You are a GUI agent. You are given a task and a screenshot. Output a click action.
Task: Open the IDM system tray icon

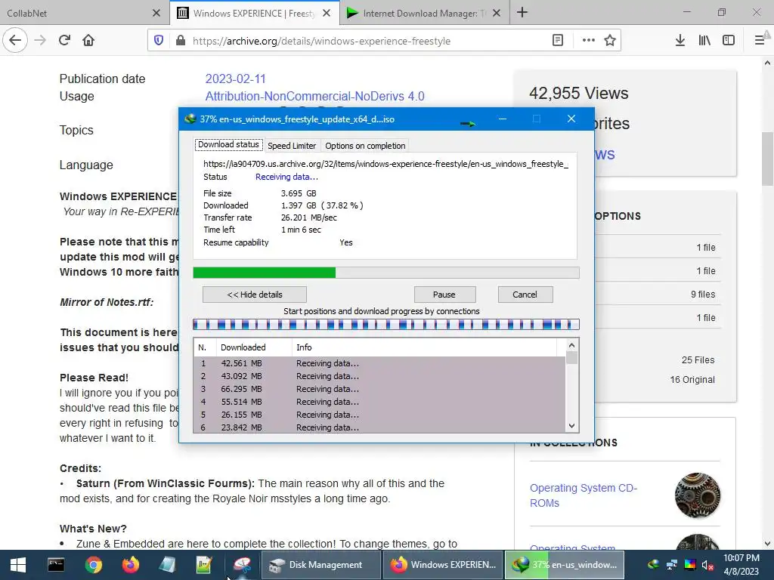[x=654, y=565]
